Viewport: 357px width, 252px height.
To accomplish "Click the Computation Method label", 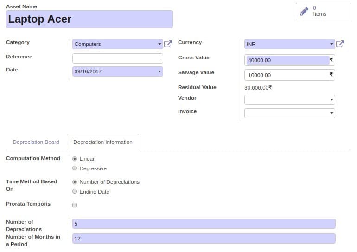I will coord(33,158).
